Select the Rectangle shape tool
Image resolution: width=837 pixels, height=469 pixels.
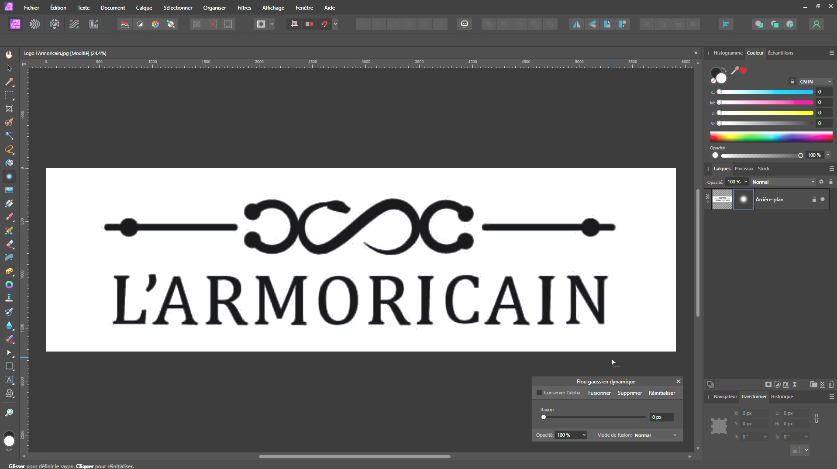9,366
